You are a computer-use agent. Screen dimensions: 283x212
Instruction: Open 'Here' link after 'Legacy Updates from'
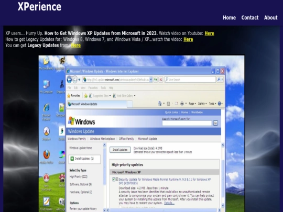click(x=76, y=46)
